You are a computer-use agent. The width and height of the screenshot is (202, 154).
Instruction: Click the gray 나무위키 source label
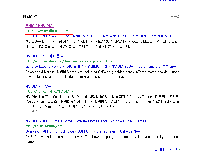(31, 111)
